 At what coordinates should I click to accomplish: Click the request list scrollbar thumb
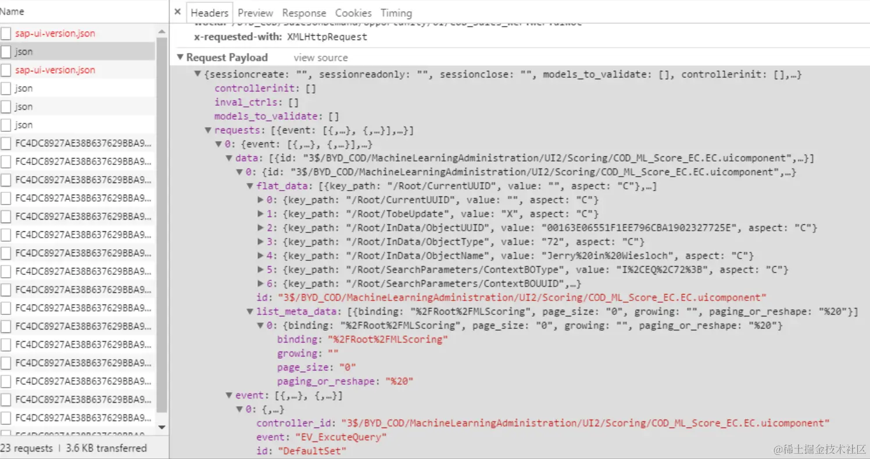[x=162, y=227]
